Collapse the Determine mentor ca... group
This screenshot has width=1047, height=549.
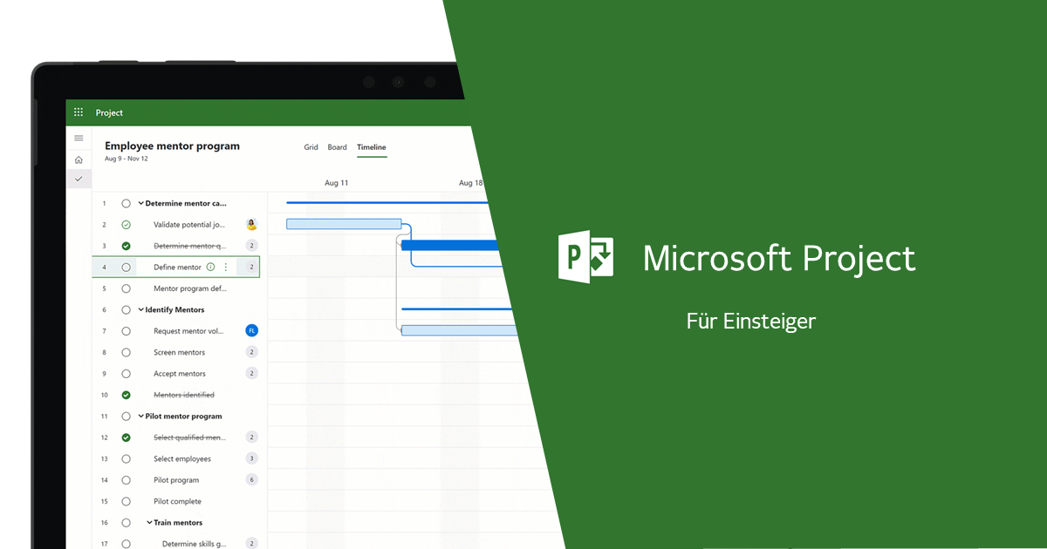pos(140,204)
